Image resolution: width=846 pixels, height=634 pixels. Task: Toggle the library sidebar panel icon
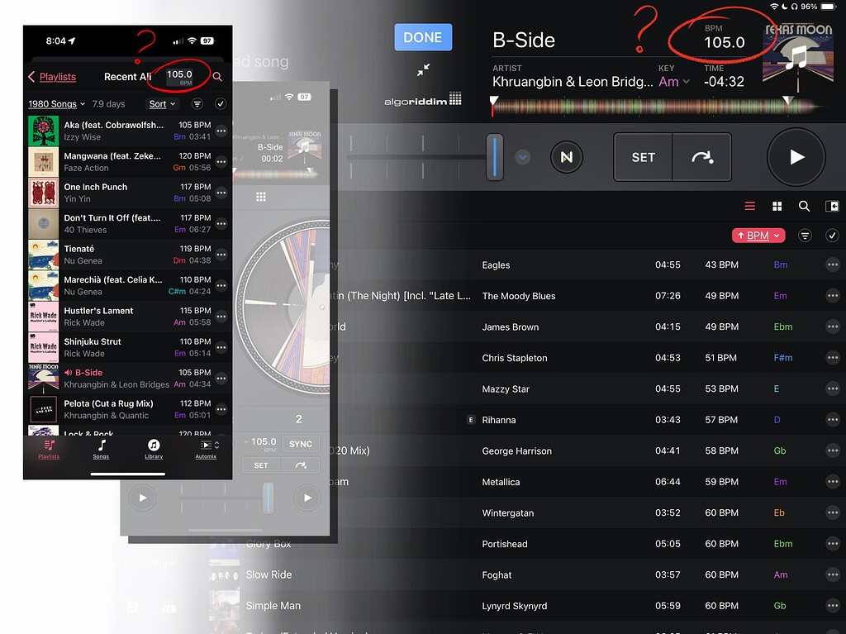click(831, 206)
